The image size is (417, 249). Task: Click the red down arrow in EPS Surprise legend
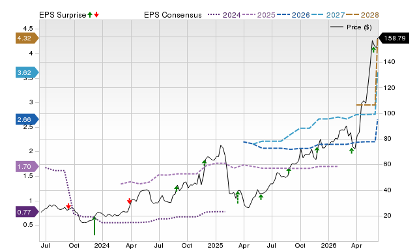coord(96,14)
